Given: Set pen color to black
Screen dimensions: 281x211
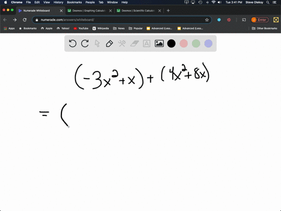Looking at the screenshot, I should (172, 43).
